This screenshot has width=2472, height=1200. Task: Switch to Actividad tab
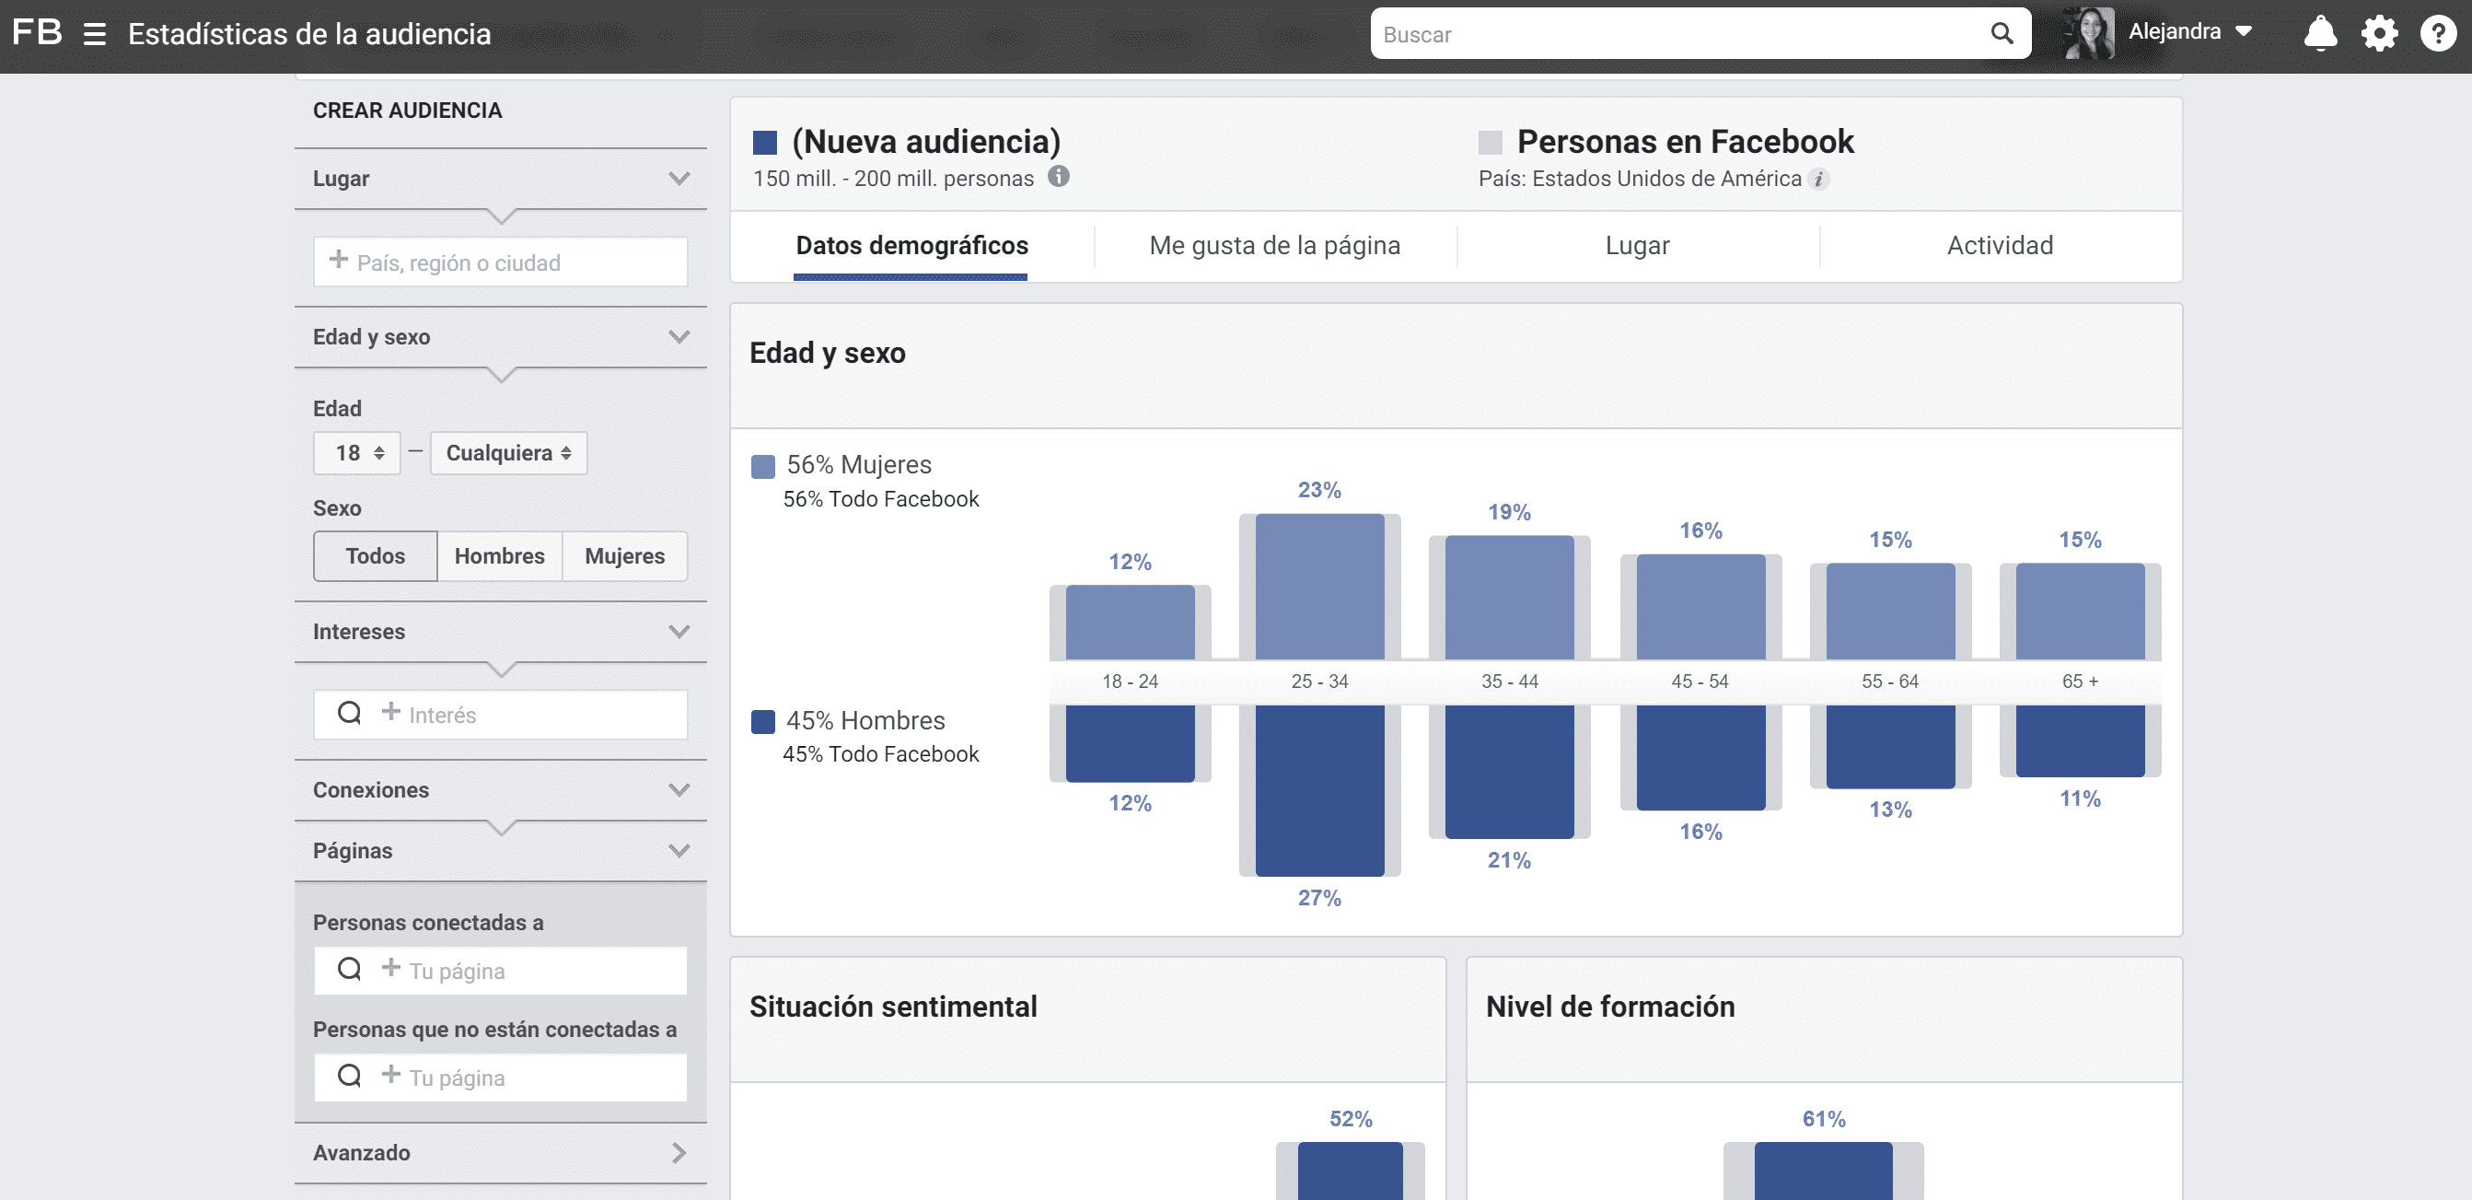click(2000, 247)
